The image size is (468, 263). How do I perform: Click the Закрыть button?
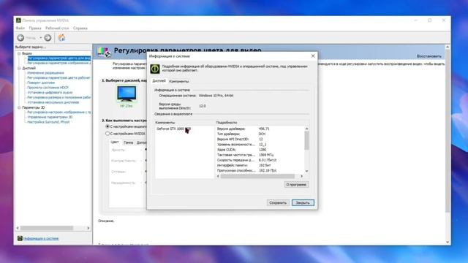(x=303, y=203)
